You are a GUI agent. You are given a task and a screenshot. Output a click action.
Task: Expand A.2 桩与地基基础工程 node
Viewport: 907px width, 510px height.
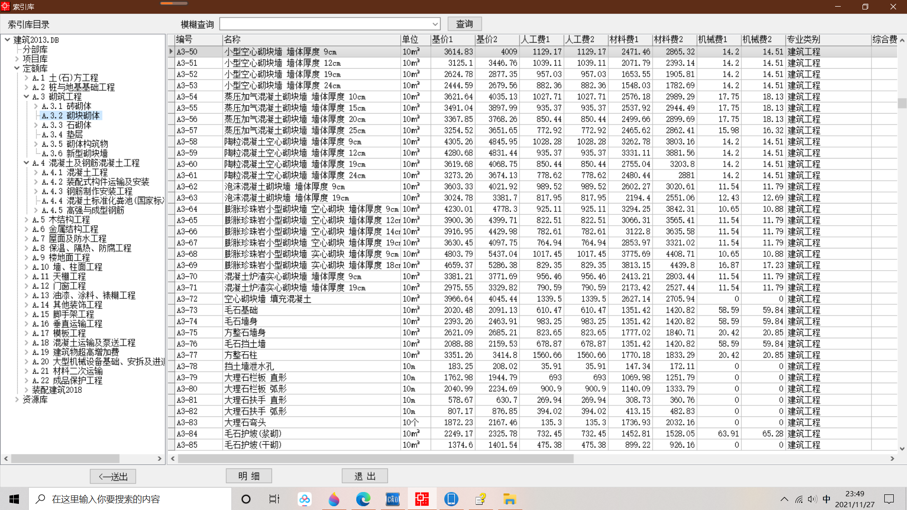coord(26,87)
